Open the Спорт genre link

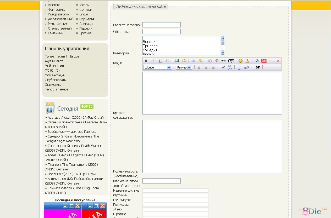(x=84, y=14)
